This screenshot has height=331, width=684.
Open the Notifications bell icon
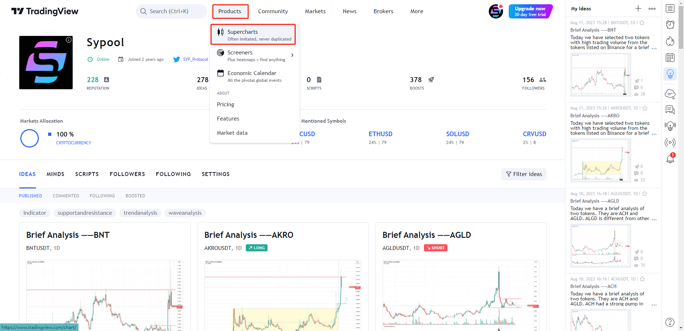(670, 159)
